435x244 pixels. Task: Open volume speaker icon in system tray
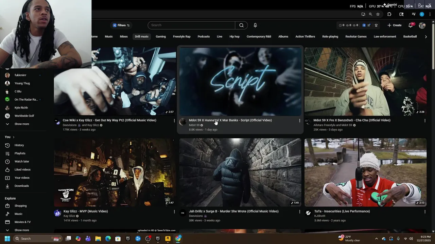click(x=411, y=239)
